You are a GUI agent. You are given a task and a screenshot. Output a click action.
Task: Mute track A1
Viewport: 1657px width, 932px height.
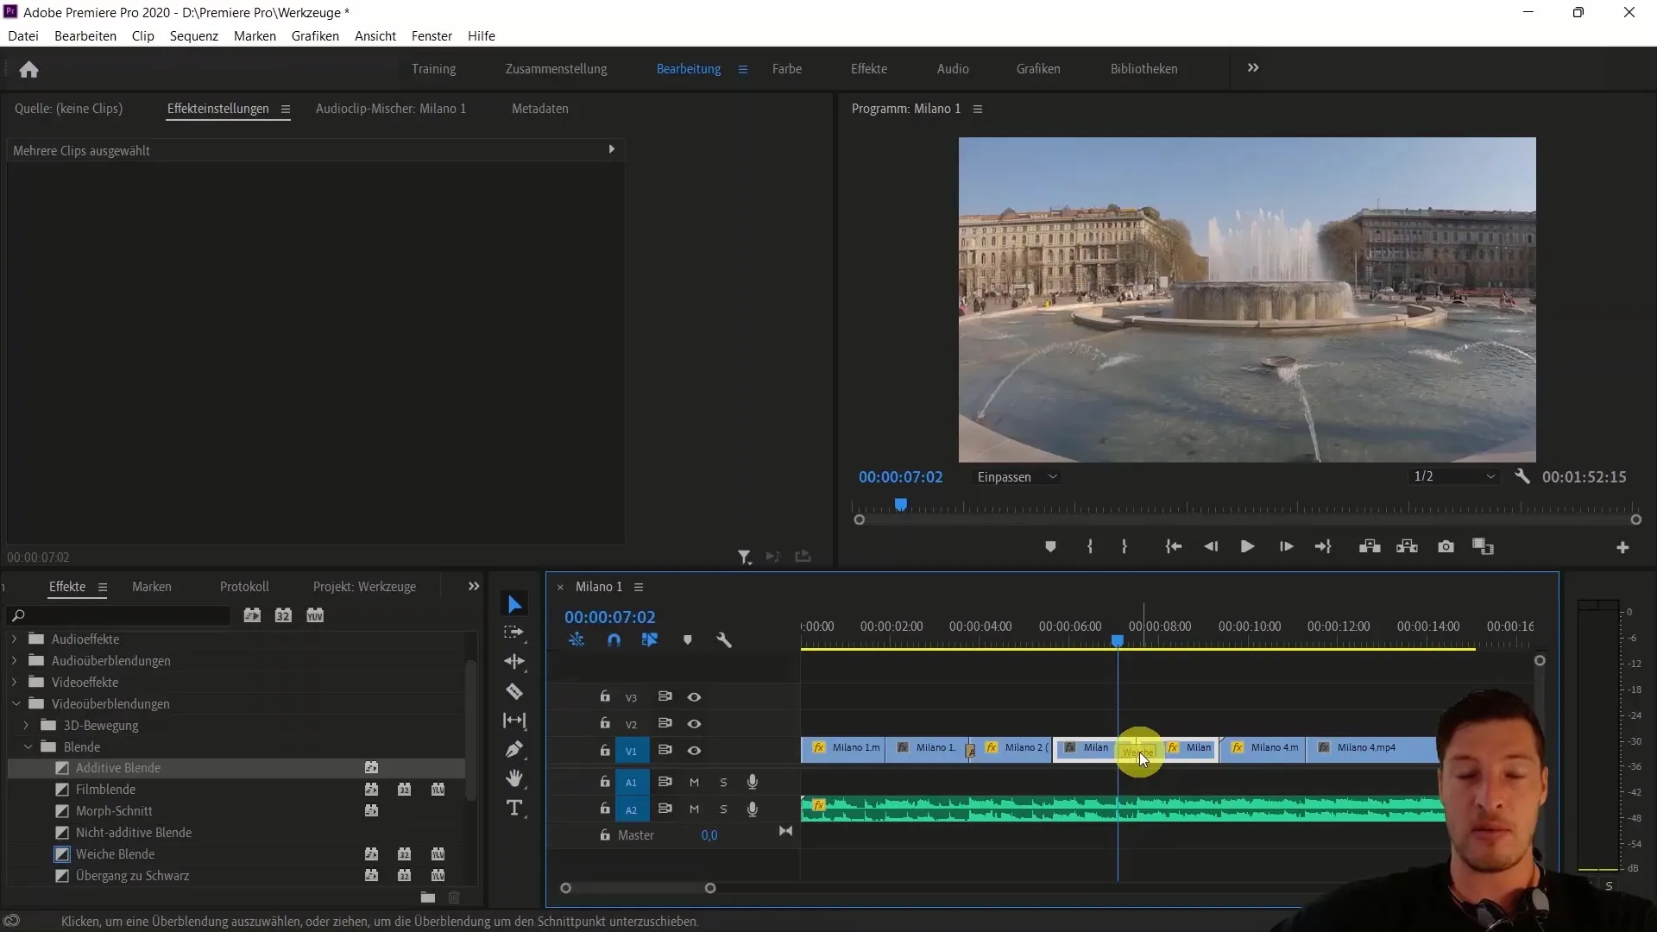point(694,783)
